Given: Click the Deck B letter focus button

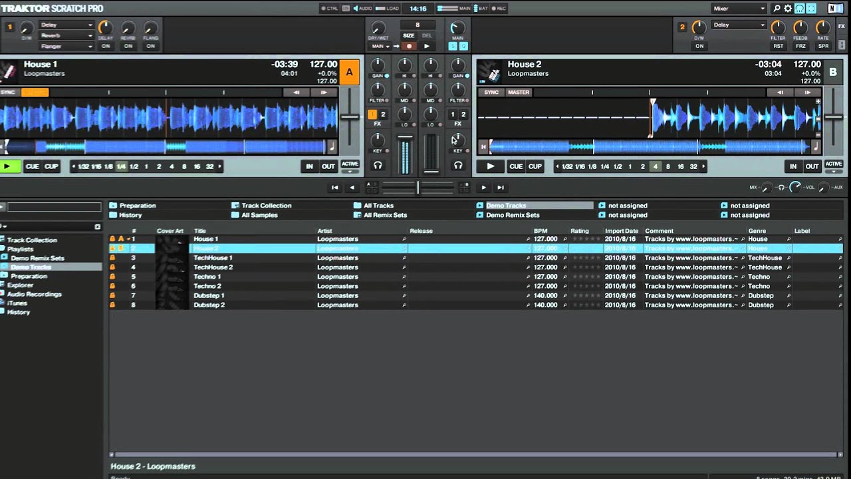Looking at the screenshot, I should [833, 73].
